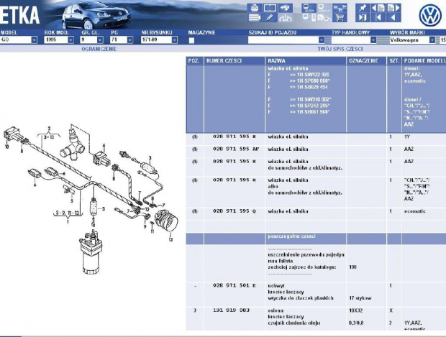Screen dimensions: 446x337
Task: Open the book/catalog icon in the toolbar
Action: click(x=270, y=8)
